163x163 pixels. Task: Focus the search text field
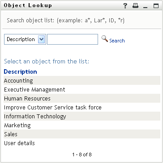pyautogui.click(x=73, y=39)
